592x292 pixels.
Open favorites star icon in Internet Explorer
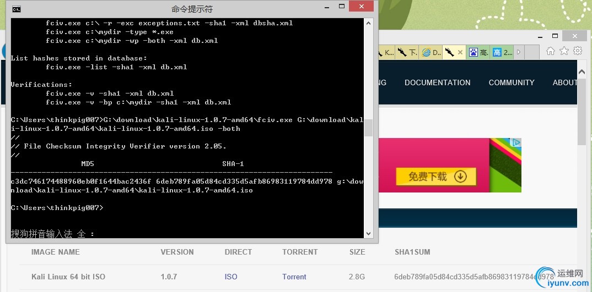click(564, 52)
